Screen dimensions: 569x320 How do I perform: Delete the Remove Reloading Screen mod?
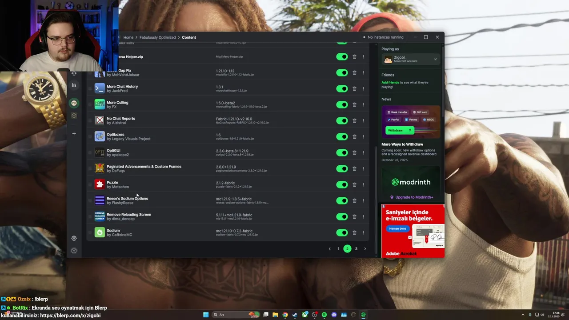pos(354,216)
